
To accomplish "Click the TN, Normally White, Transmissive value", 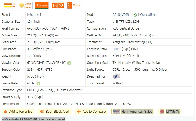I will coord(136,63).
